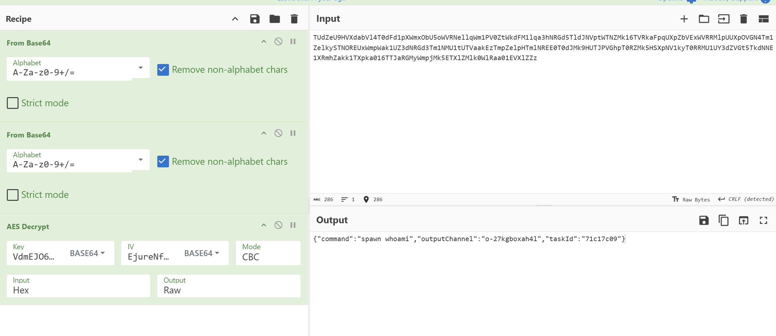Add a new input tab
Viewport: 776px width, 336px height.
coord(684,19)
